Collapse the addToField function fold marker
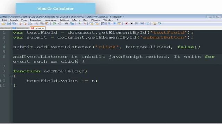The height and width of the screenshot is (124, 222). pos(11,76)
